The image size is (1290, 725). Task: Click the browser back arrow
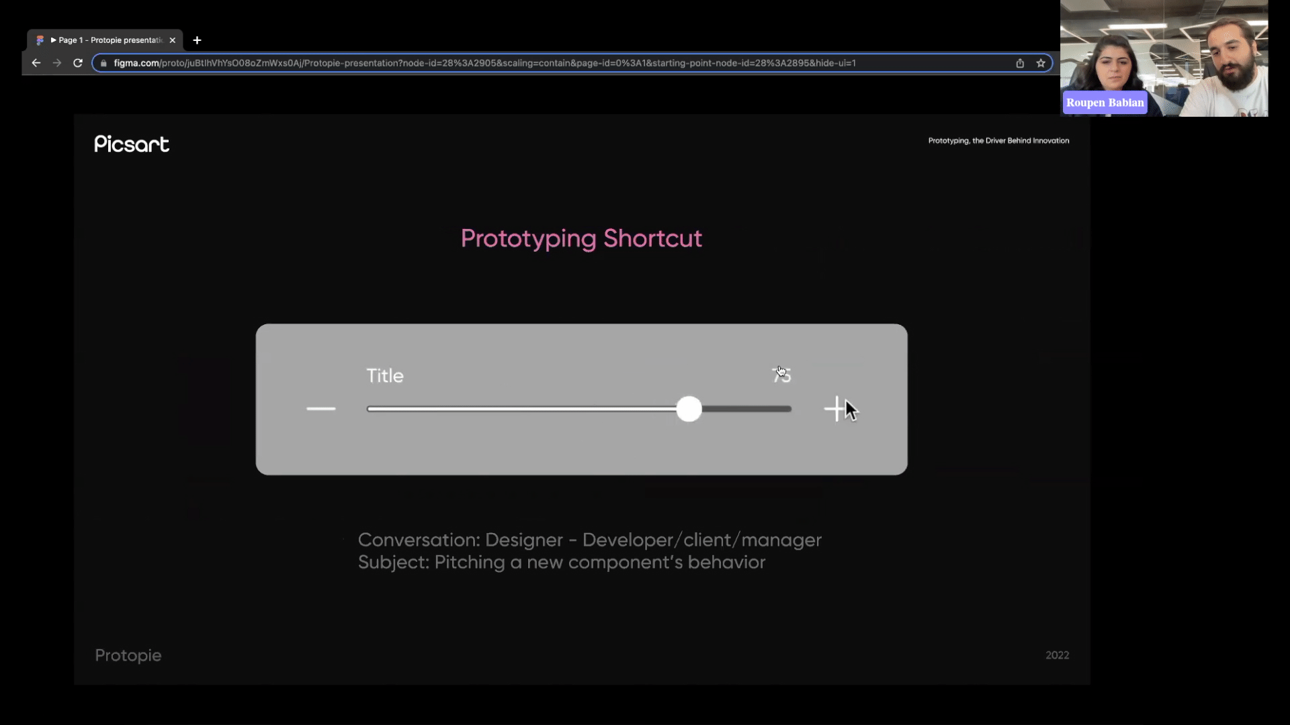point(36,63)
